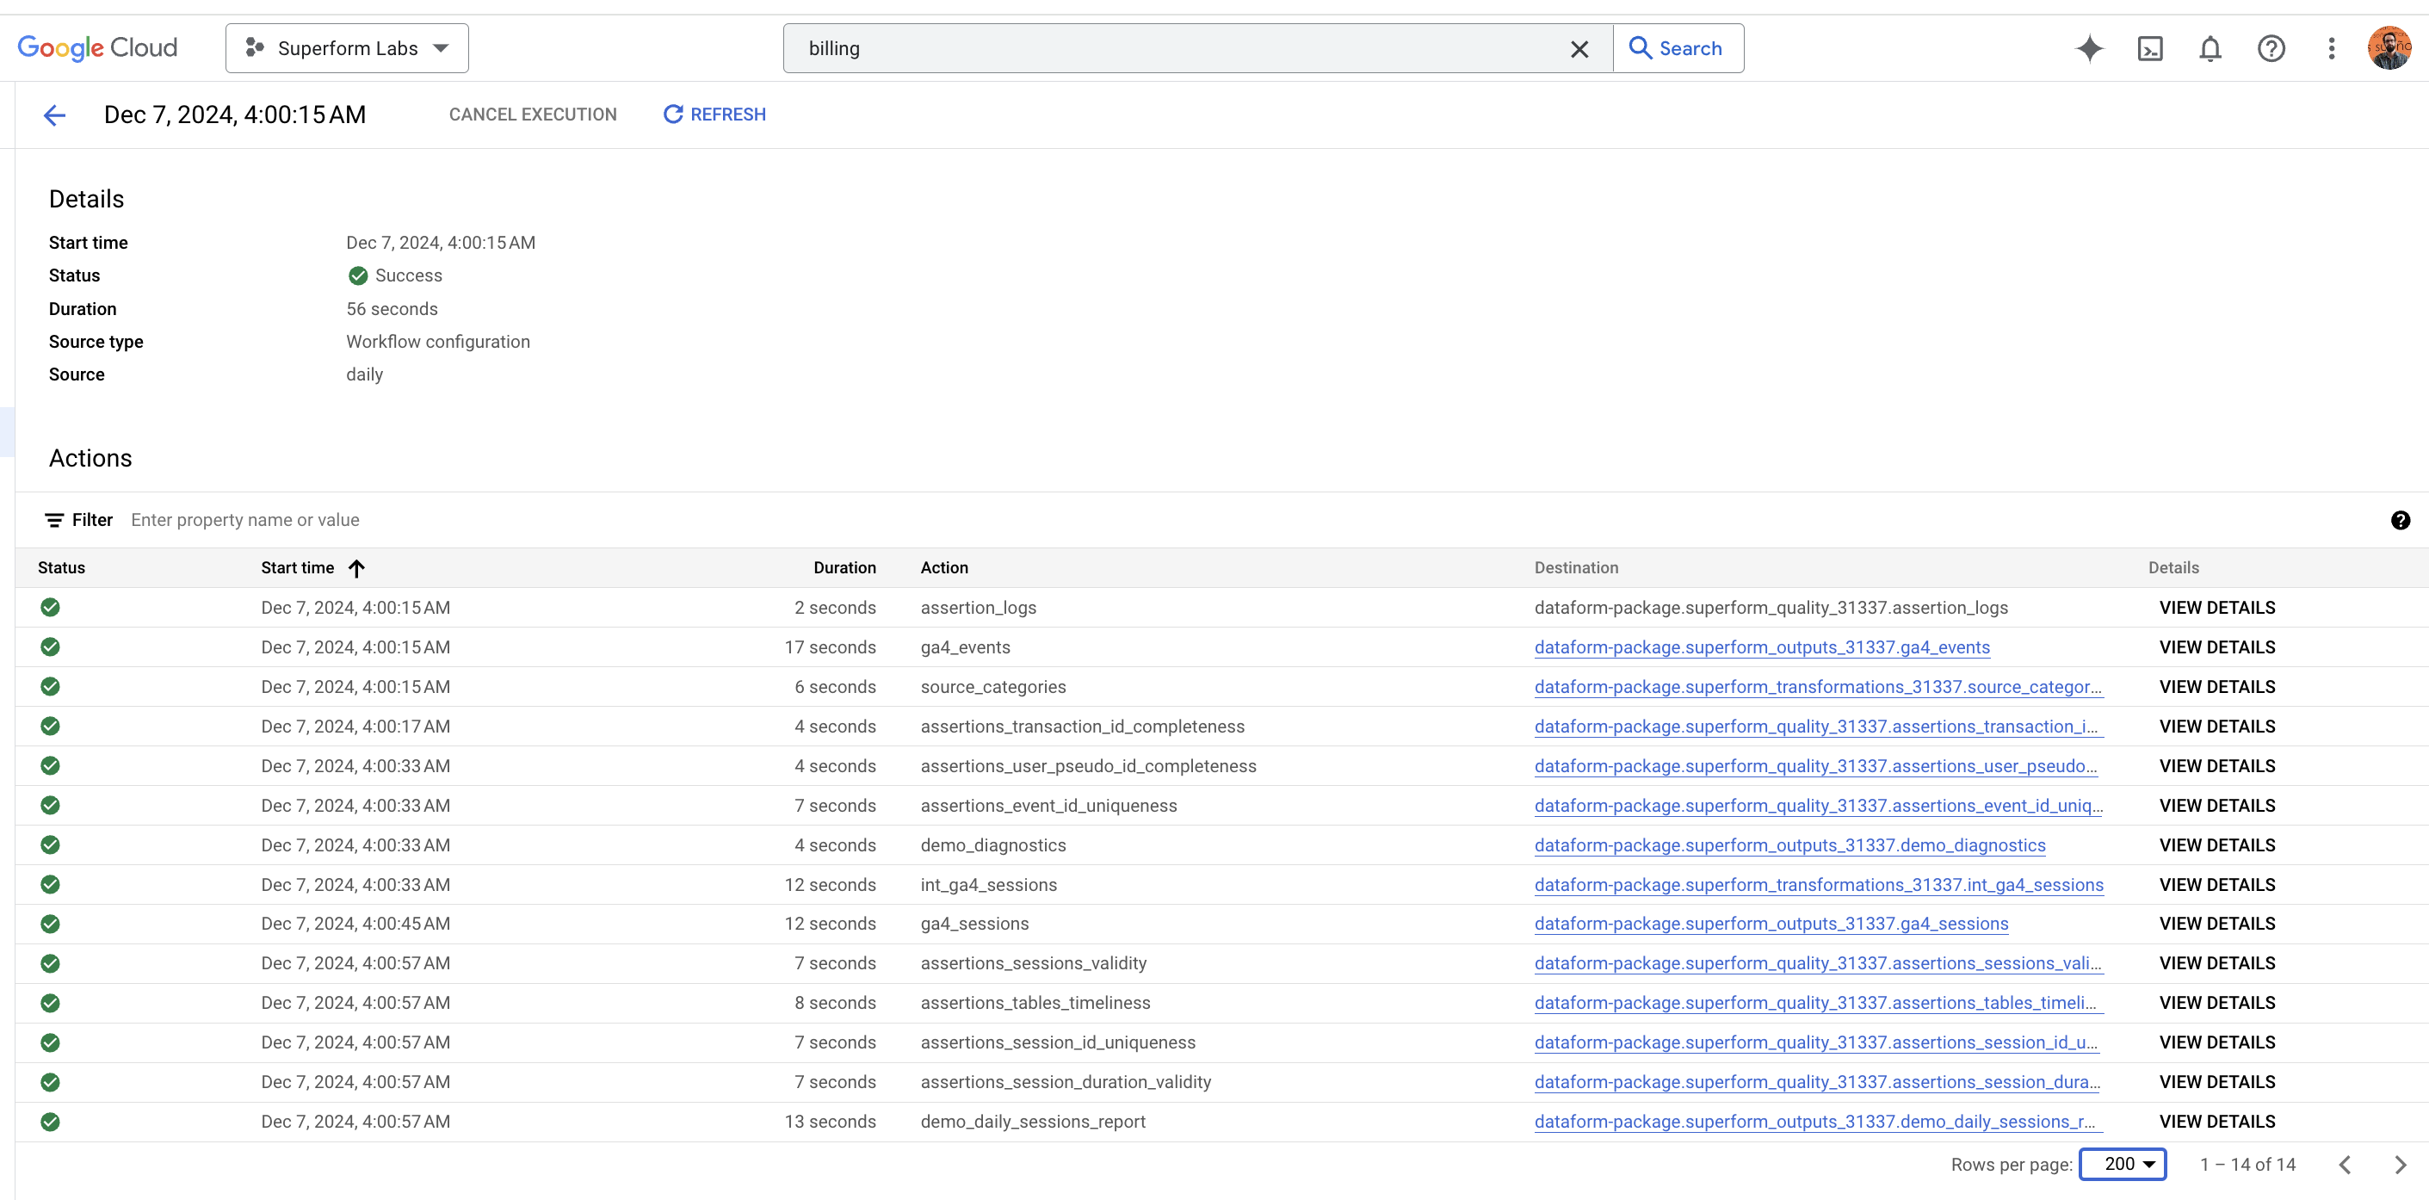Refresh the execution details

point(714,114)
